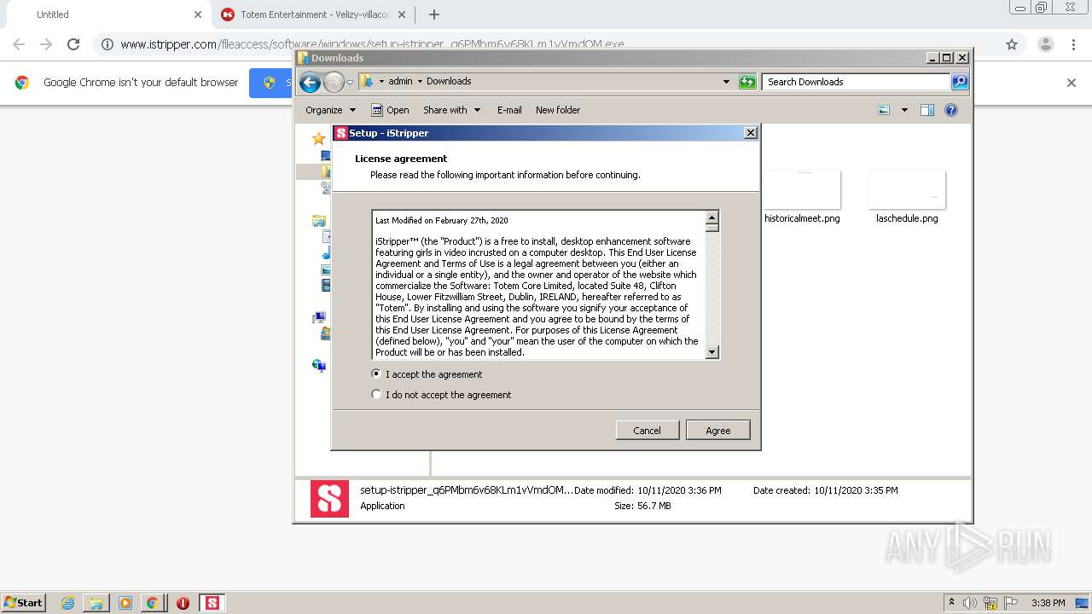
Task: Open the view options dropdown arrow
Action: coord(904,110)
